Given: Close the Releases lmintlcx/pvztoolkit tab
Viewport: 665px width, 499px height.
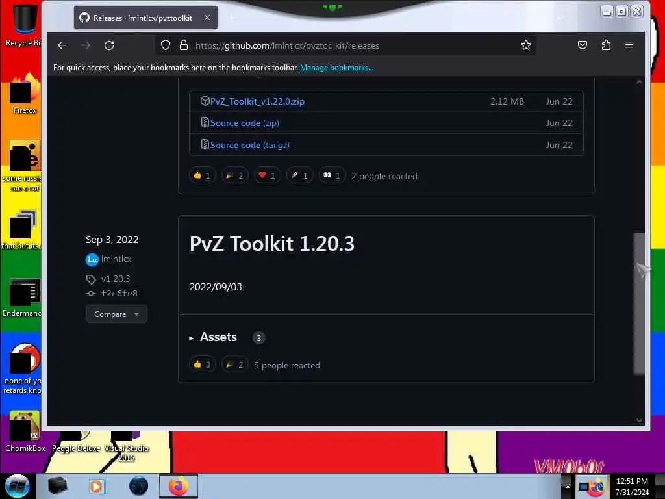Looking at the screenshot, I should (x=207, y=18).
